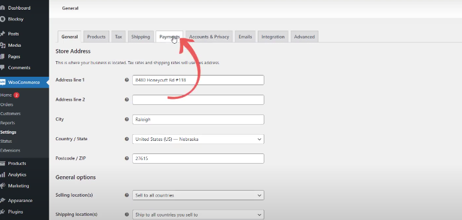The height and width of the screenshot is (220, 462).
Task: Click the help icon beside Address line 1
Action: tap(127, 80)
